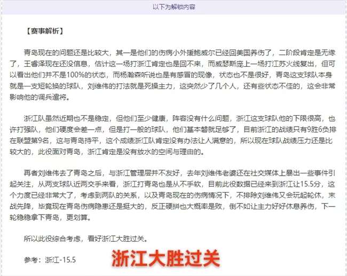Click the line starting 个力度已经非常大了
Image resolution: width=347 pixels, height=276 pixels.
pos(172,195)
